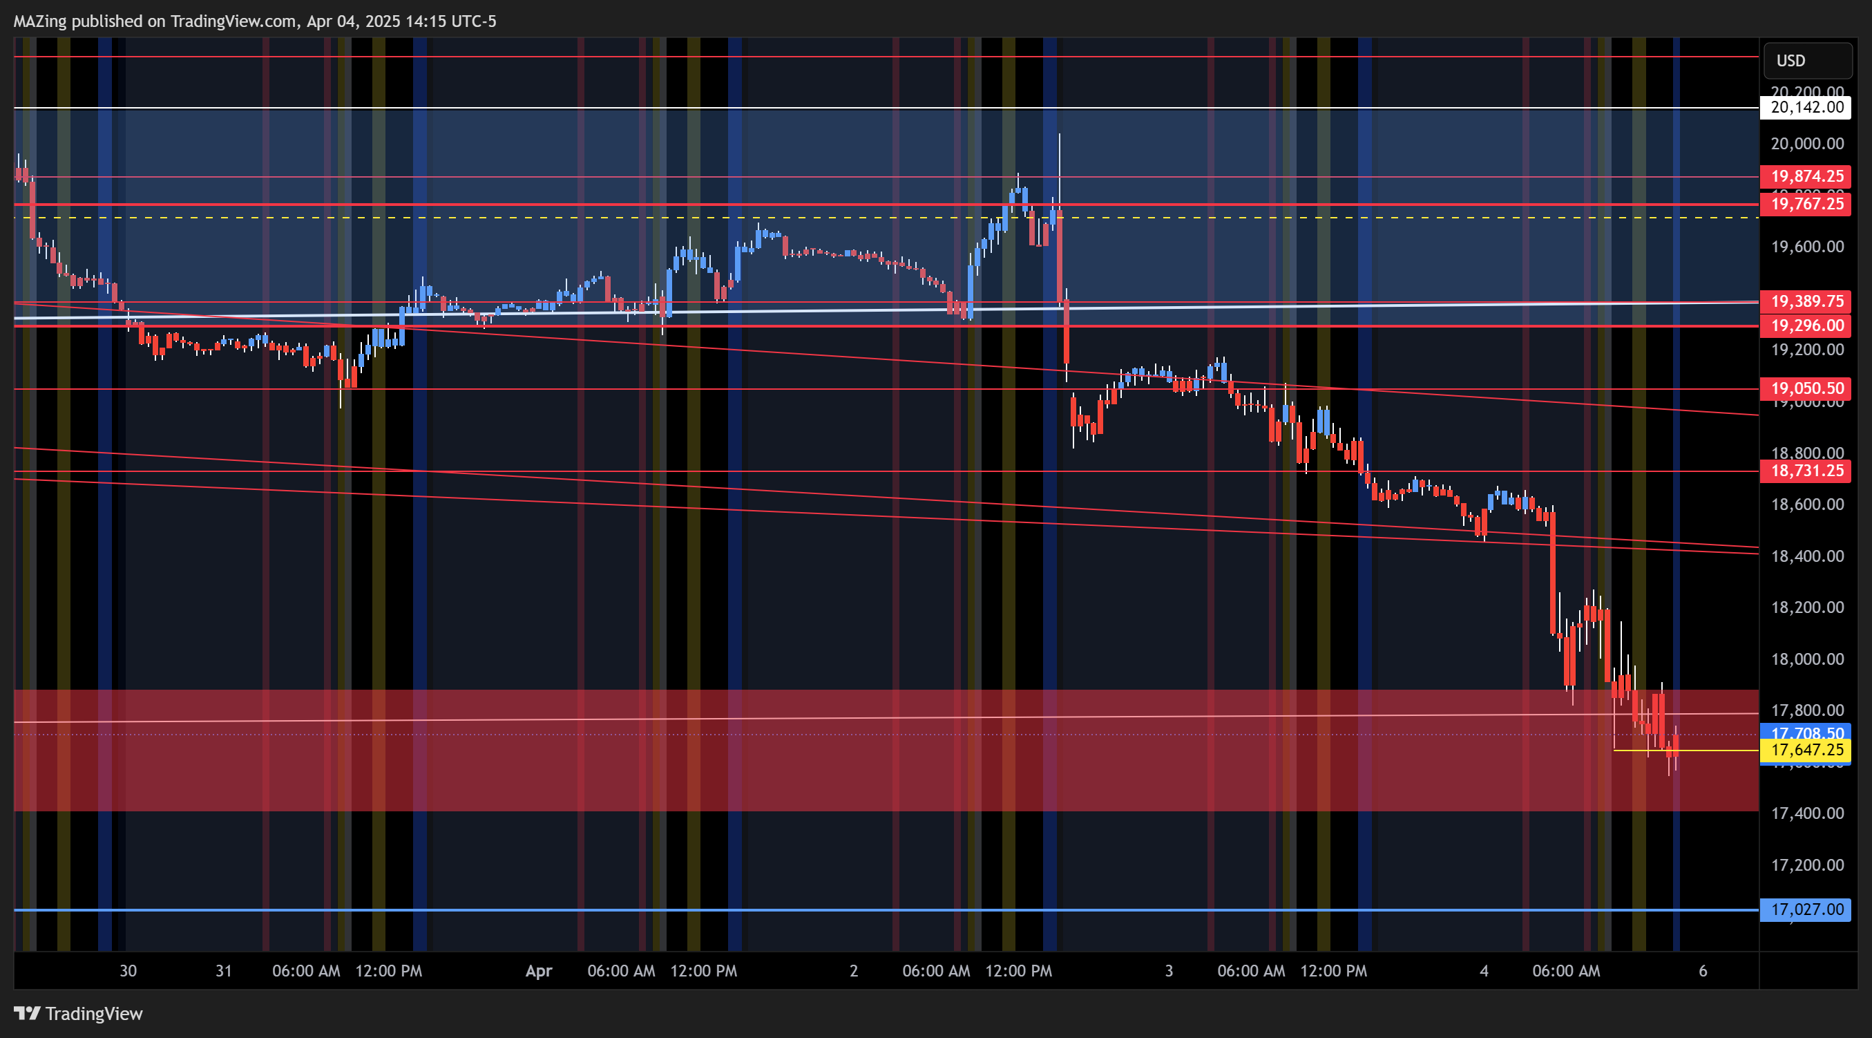Click the date 31 on time axis
The width and height of the screenshot is (1872, 1038).
pos(224,971)
